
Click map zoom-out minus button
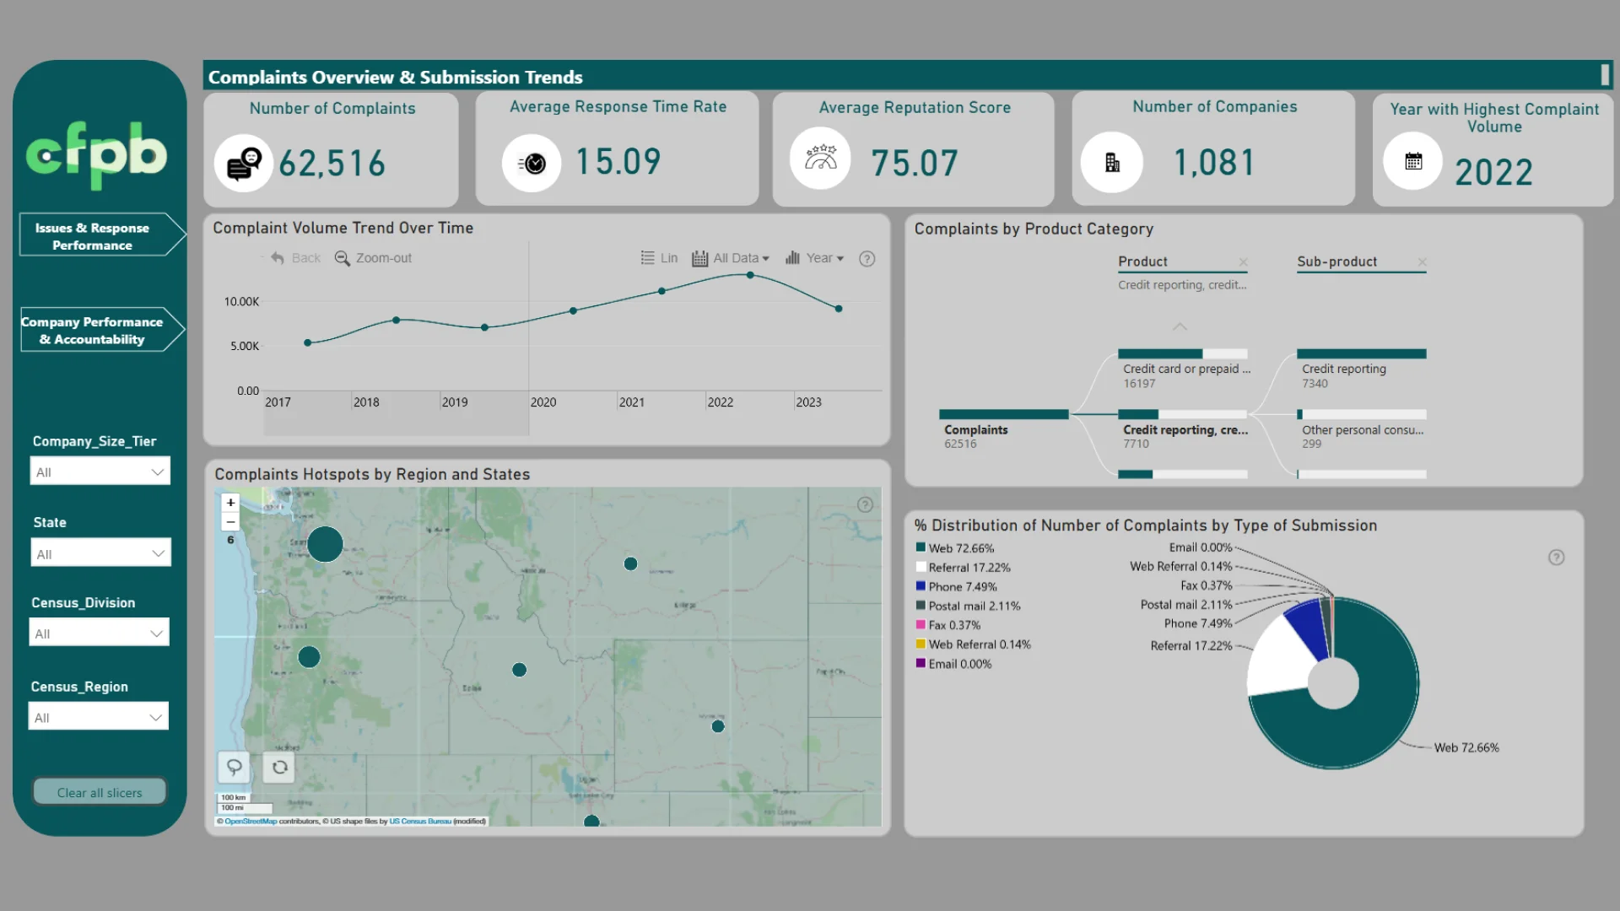230,522
